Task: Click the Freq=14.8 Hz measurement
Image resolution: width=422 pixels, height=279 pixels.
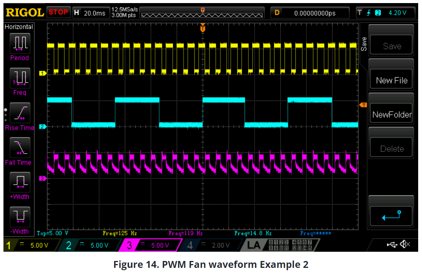Action: point(253,233)
